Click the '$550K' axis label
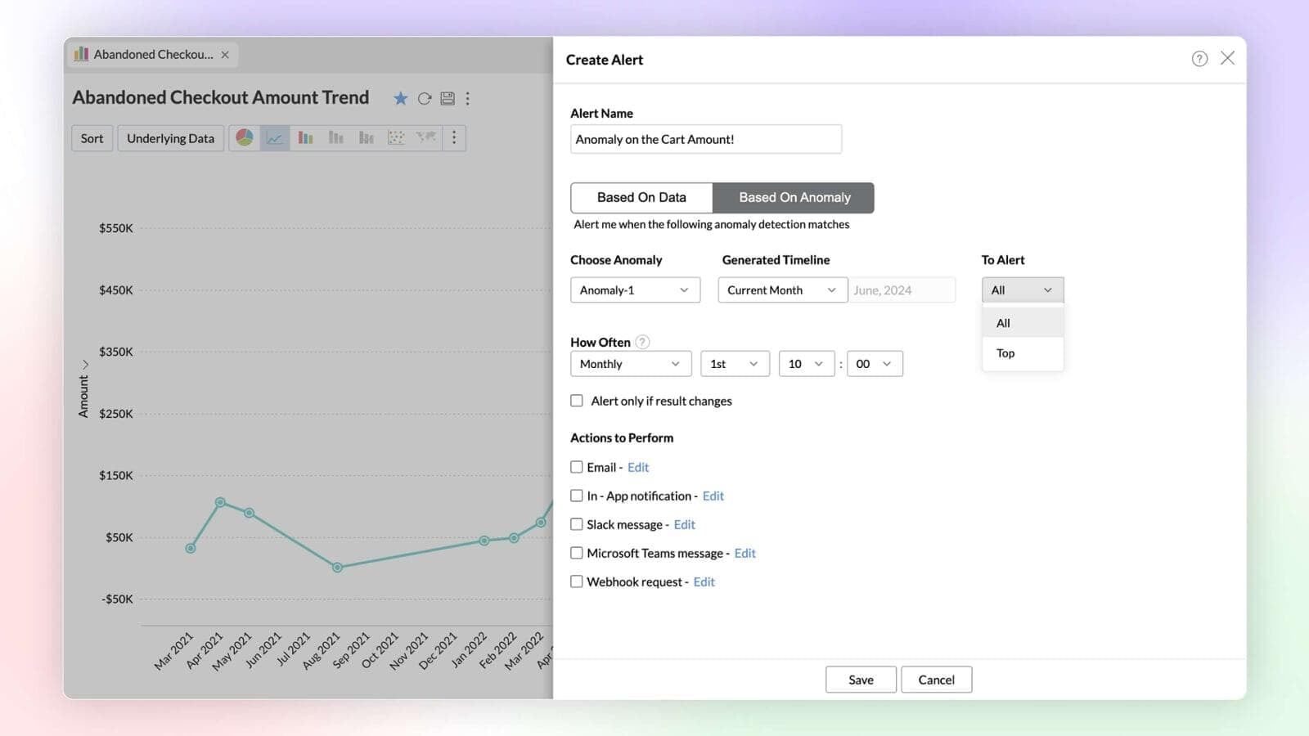The height and width of the screenshot is (736, 1309). [x=115, y=228]
